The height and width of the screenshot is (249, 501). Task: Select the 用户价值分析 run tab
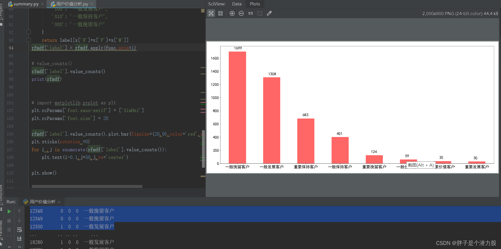[x=42, y=202]
